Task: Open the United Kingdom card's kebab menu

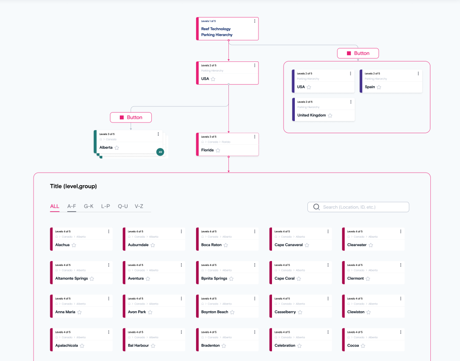Action: point(351,102)
